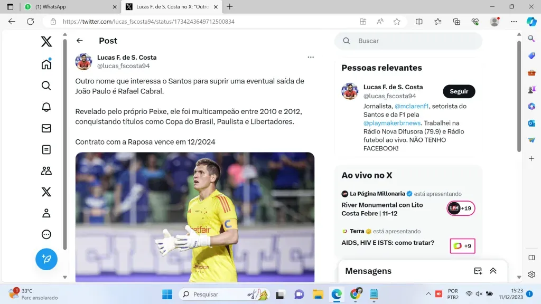Viewport: 541px width, 304px height.
Task: Expand the Mensagens panel with double chevron
Action: 493,271
